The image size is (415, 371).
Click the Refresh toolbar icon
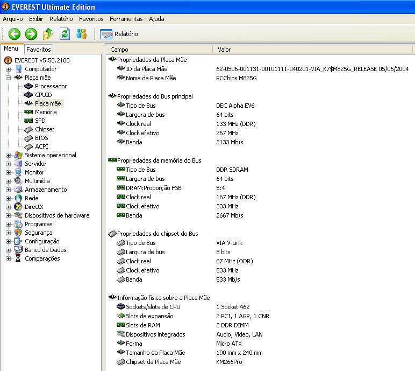[65, 34]
